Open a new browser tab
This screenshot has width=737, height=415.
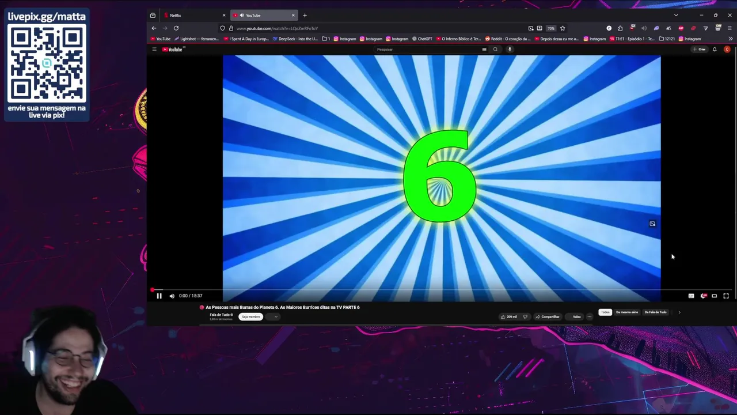pos(305,15)
